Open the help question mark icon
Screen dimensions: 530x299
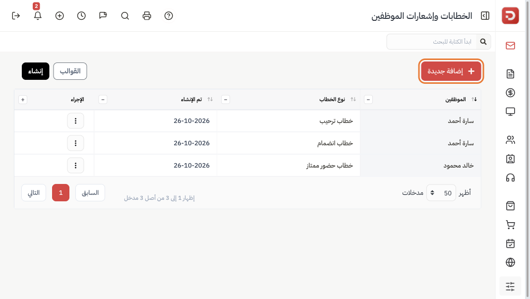(169, 16)
